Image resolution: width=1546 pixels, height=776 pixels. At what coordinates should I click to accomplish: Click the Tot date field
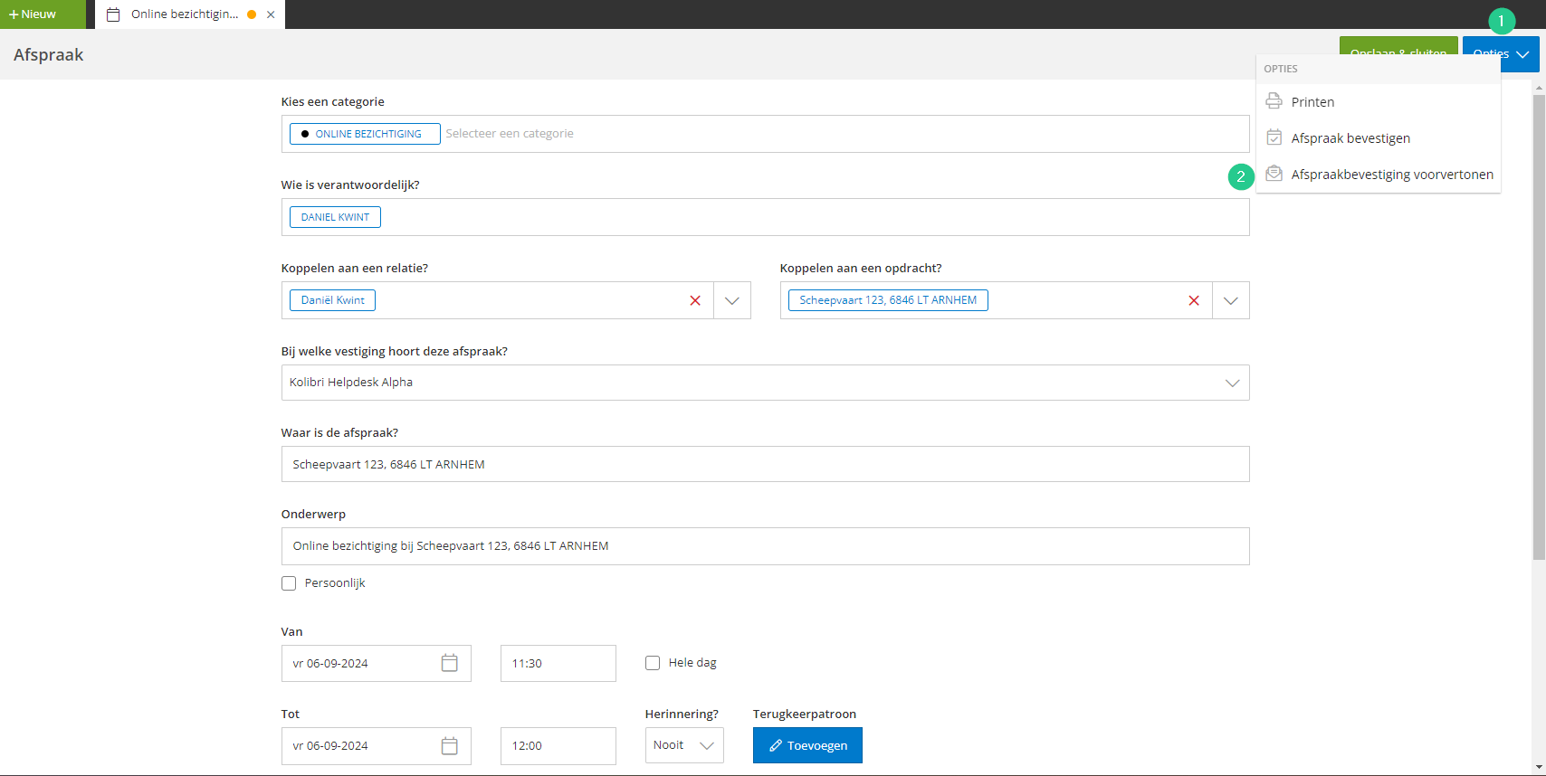[376, 746]
